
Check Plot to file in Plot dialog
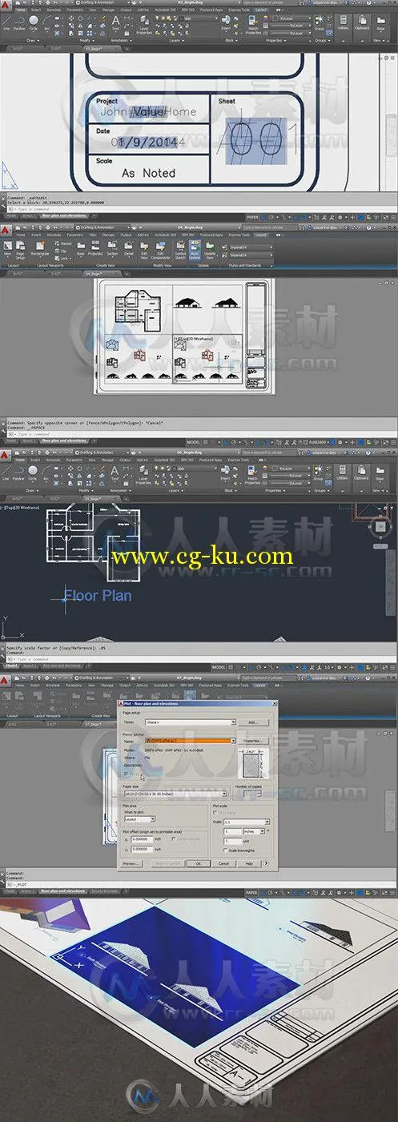(126, 774)
